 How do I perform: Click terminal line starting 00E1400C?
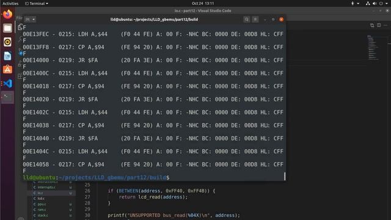coord(153,73)
